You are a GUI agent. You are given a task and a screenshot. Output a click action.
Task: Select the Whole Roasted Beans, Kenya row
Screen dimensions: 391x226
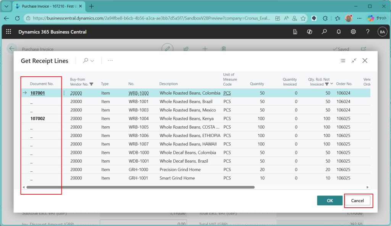coord(187,119)
